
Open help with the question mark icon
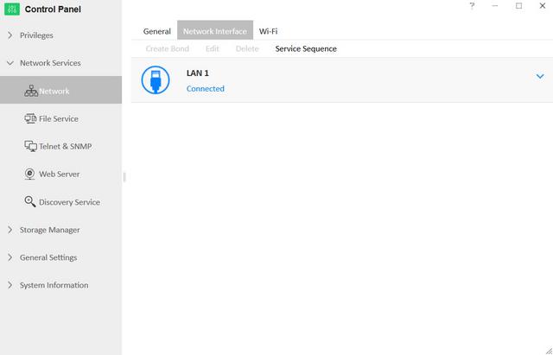pyautogui.click(x=472, y=6)
